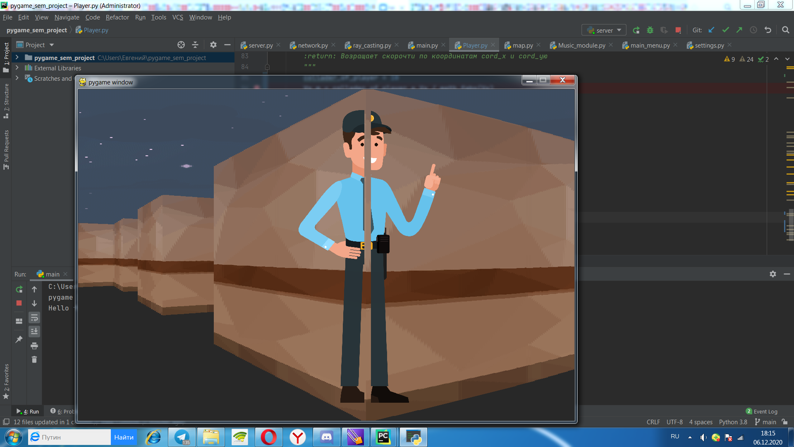Push commits using the green arrow icon
The width and height of the screenshot is (794, 447).
[x=739, y=30]
